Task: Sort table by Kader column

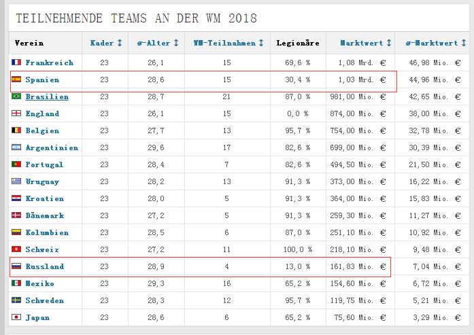Action: click(106, 43)
